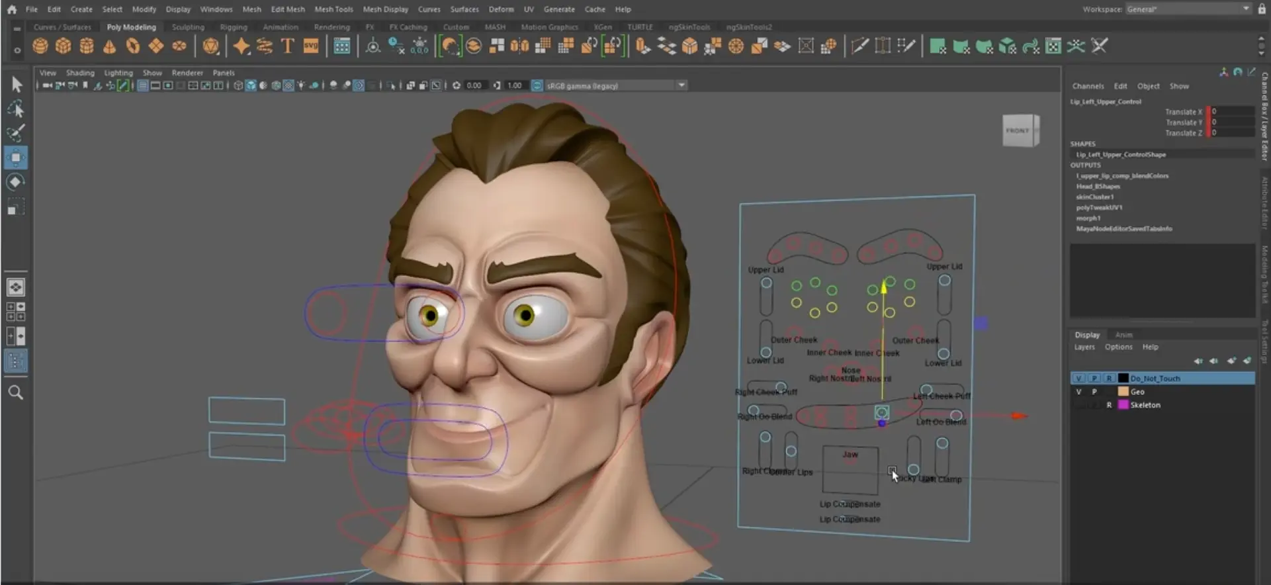
Task: Click the Multi-Cut knife shelf icon
Action: pyautogui.click(x=859, y=46)
